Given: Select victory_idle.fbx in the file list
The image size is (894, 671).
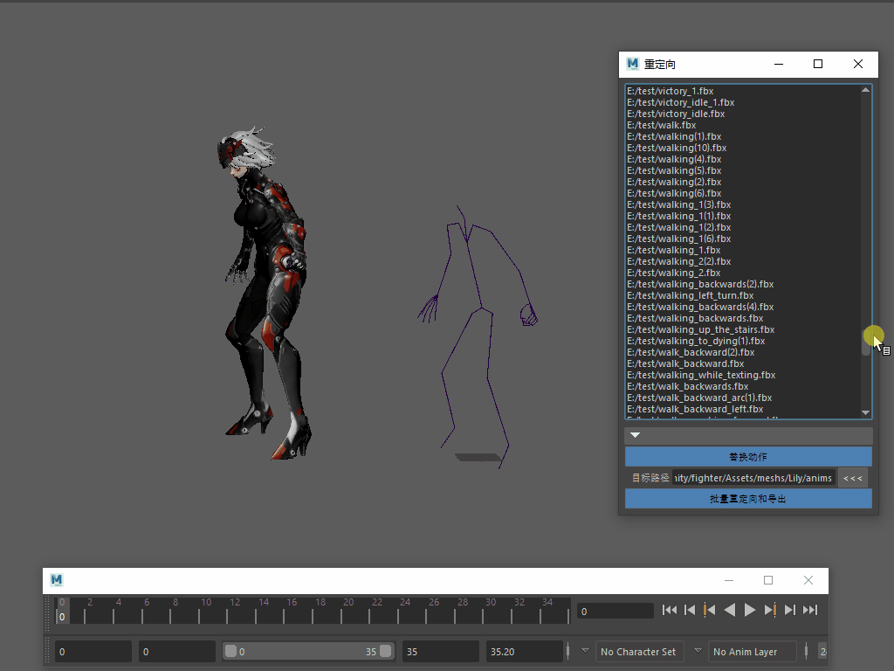Looking at the screenshot, I should coord(676,114).
